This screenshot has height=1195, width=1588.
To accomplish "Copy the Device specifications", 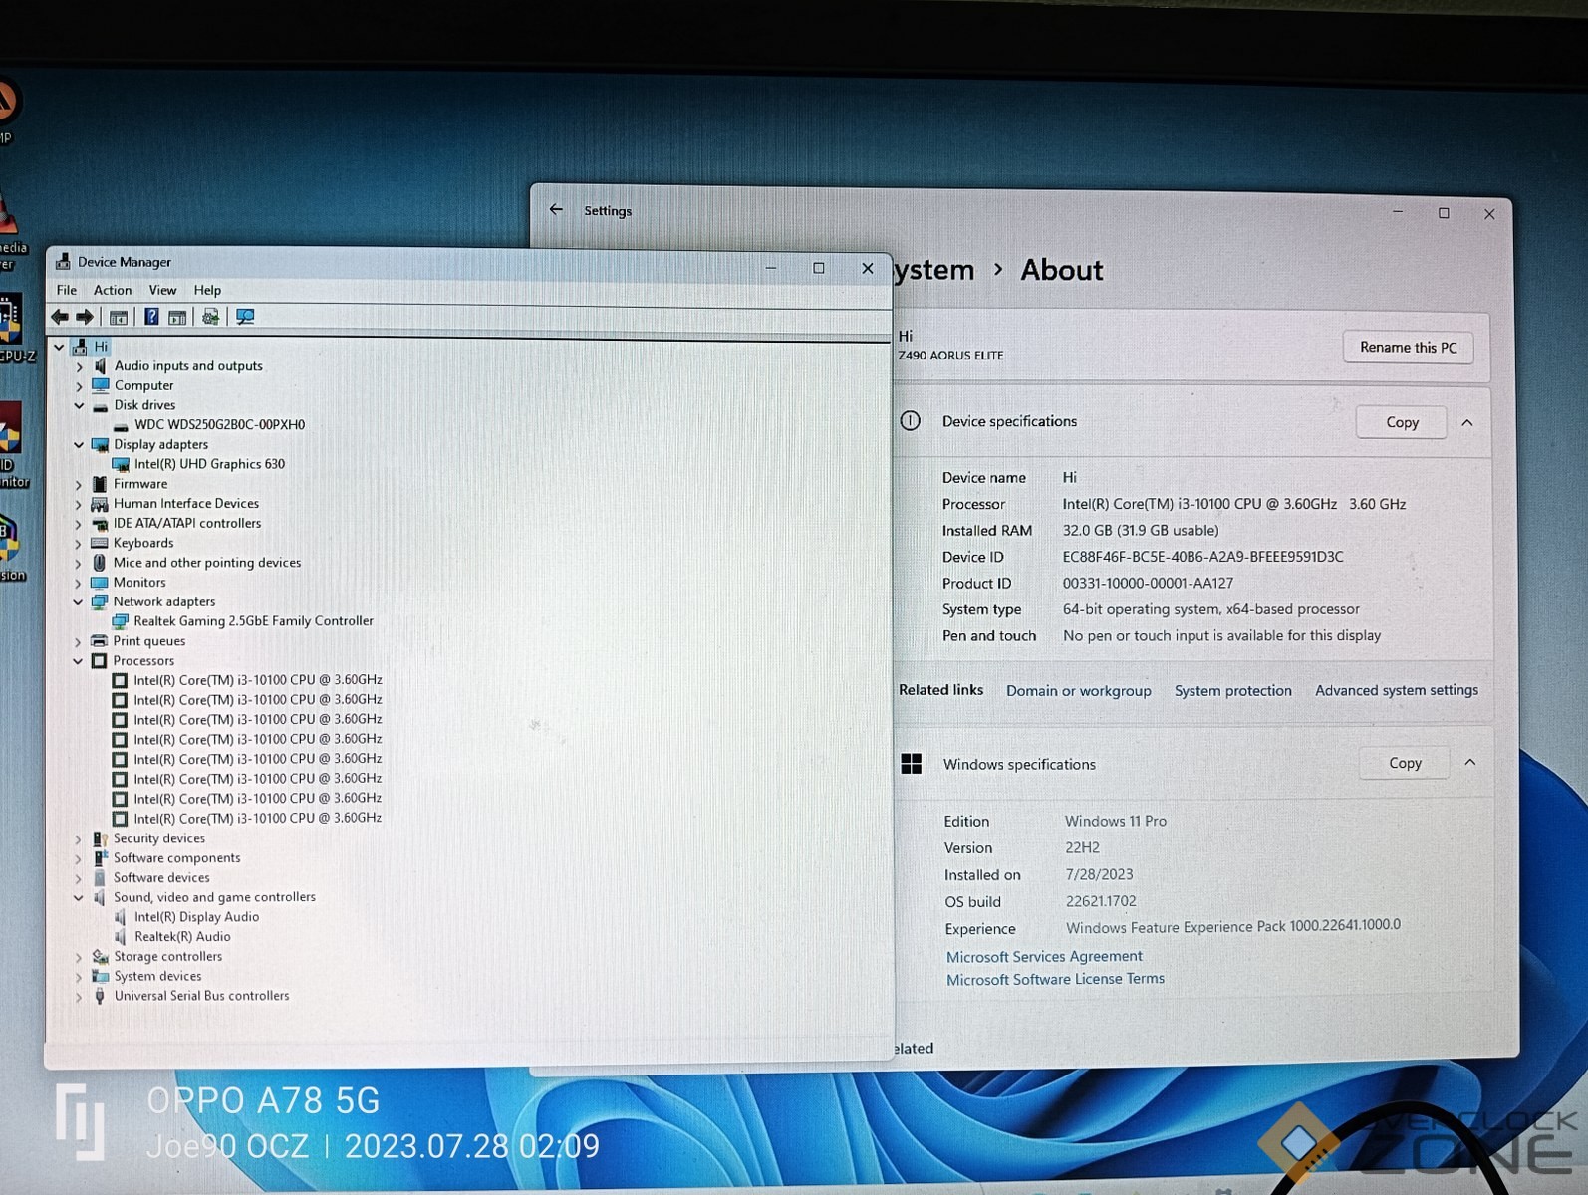I will [x=1402, y=422].
